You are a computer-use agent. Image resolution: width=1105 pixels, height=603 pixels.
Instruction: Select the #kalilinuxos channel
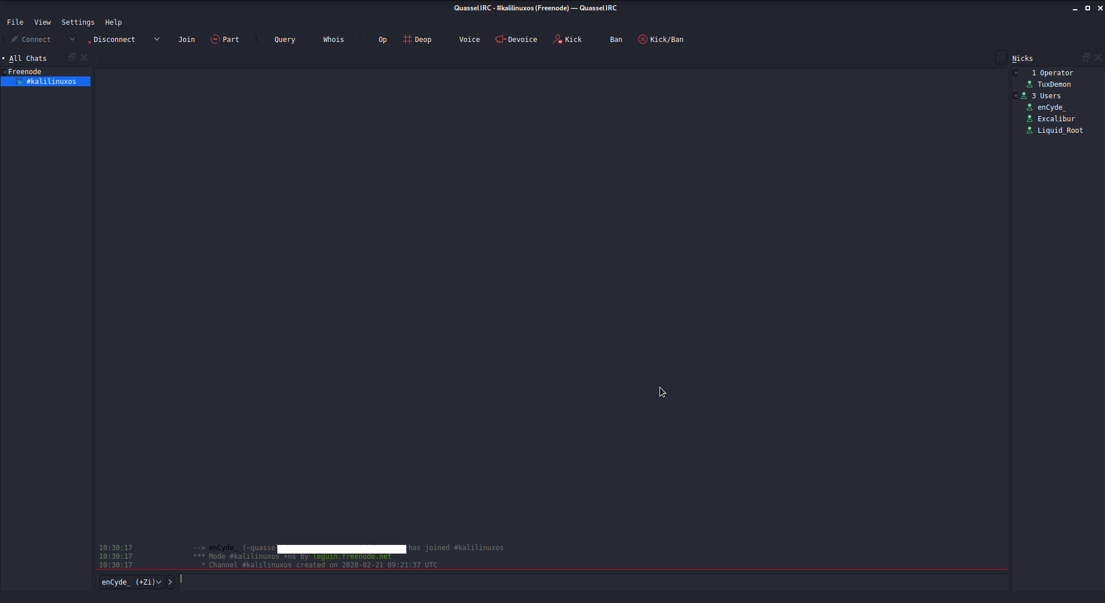[45, 82]
